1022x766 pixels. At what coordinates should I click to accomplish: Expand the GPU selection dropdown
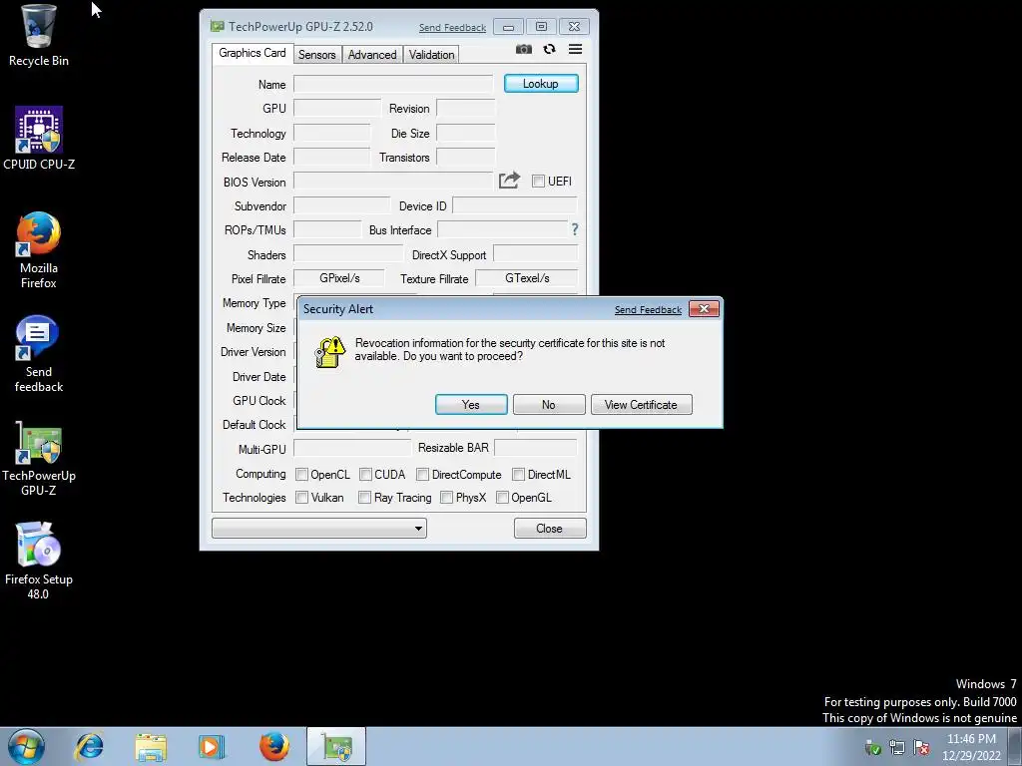pos(319,529)
